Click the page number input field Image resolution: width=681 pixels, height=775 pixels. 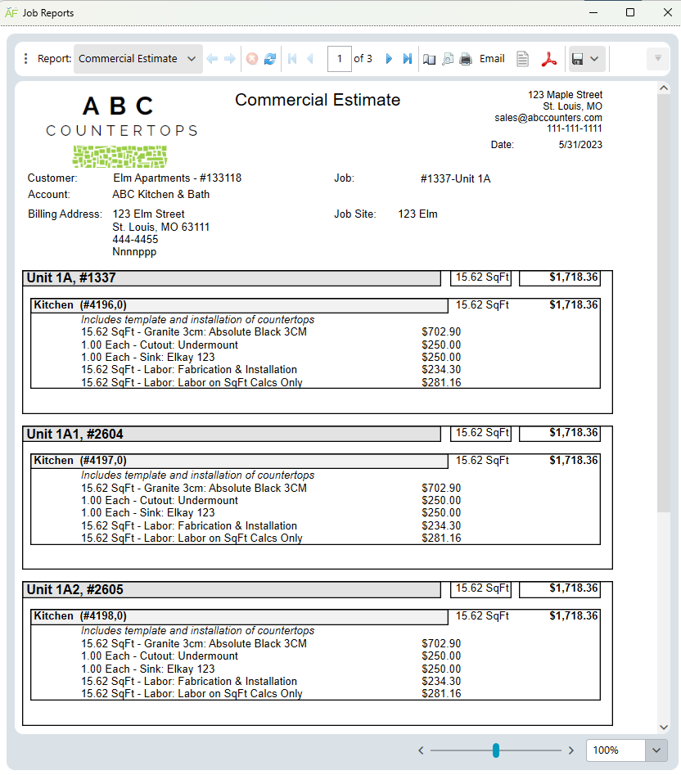(x=340, y=59)
